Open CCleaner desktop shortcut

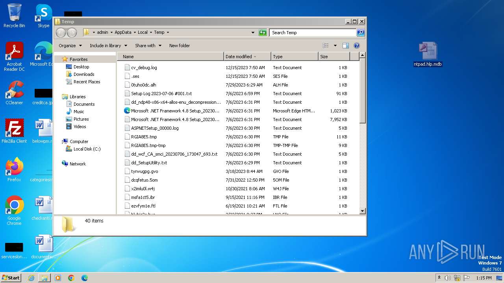click(14, 93)
